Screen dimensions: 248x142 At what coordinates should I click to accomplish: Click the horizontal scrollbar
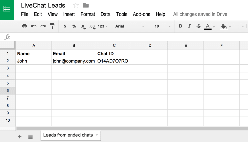point(132,129)
